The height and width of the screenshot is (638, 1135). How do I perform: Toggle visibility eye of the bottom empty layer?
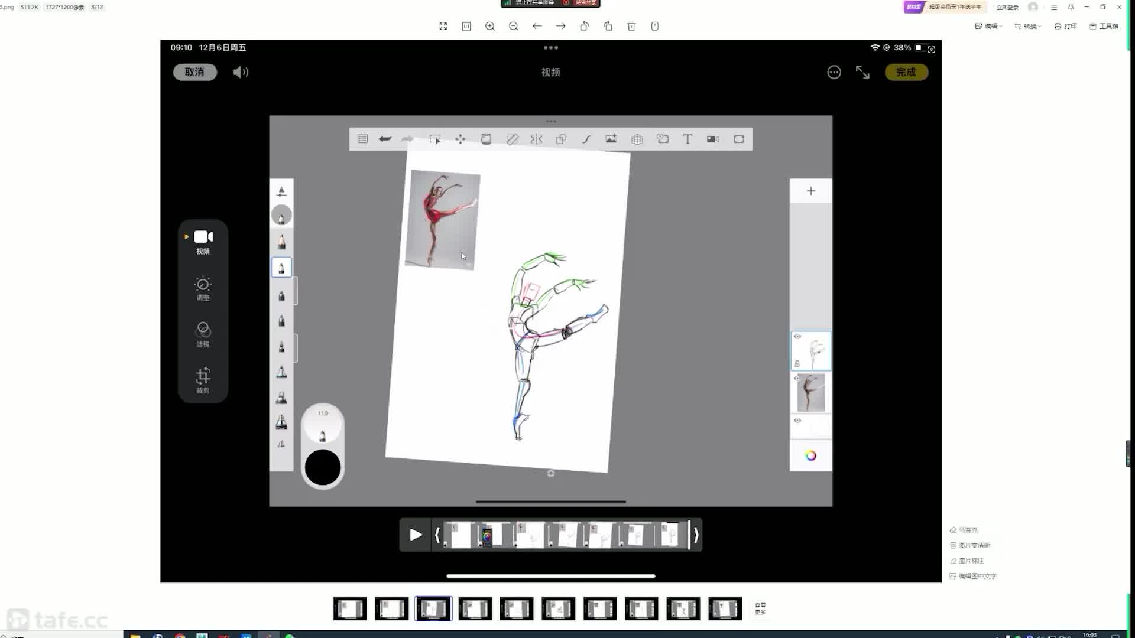pos(797,421)
